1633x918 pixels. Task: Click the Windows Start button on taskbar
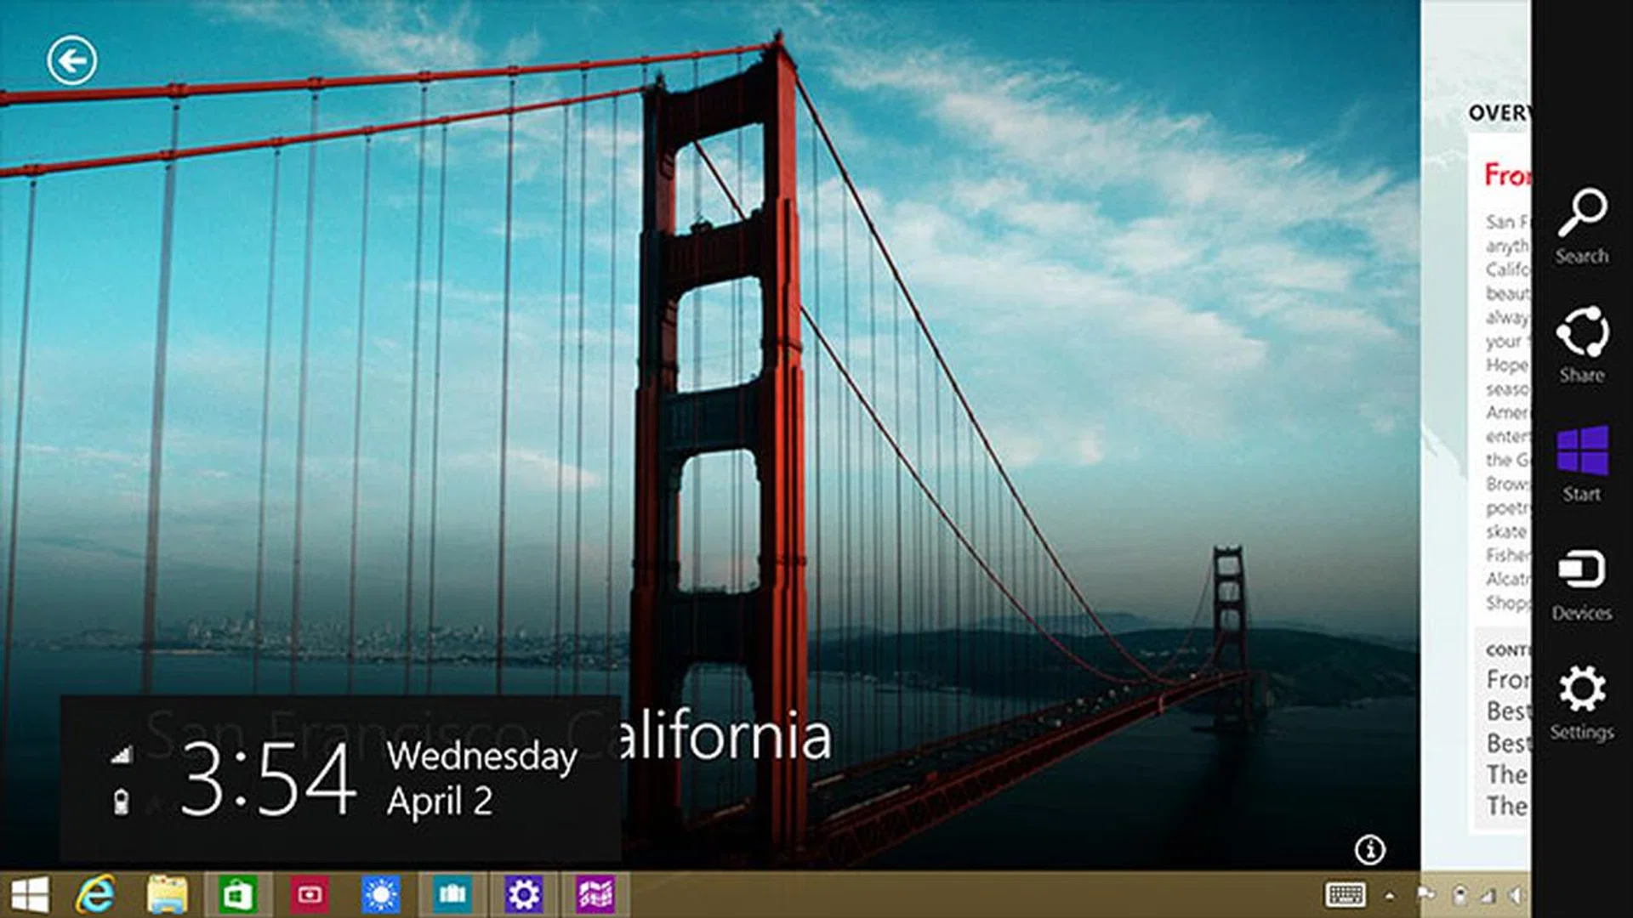point(30,895)
